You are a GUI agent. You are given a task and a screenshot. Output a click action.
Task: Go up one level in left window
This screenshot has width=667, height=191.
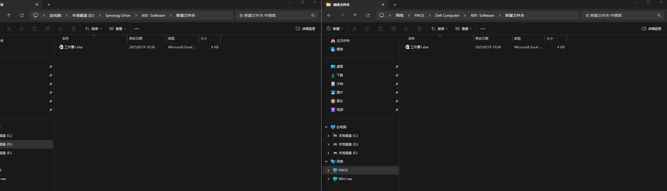9,15
